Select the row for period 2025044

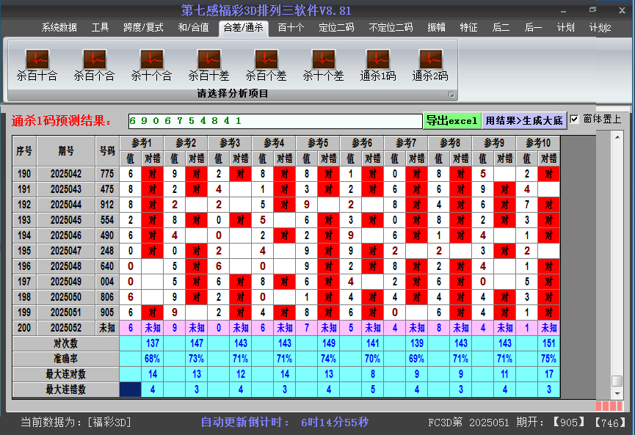tap(286, 205)
